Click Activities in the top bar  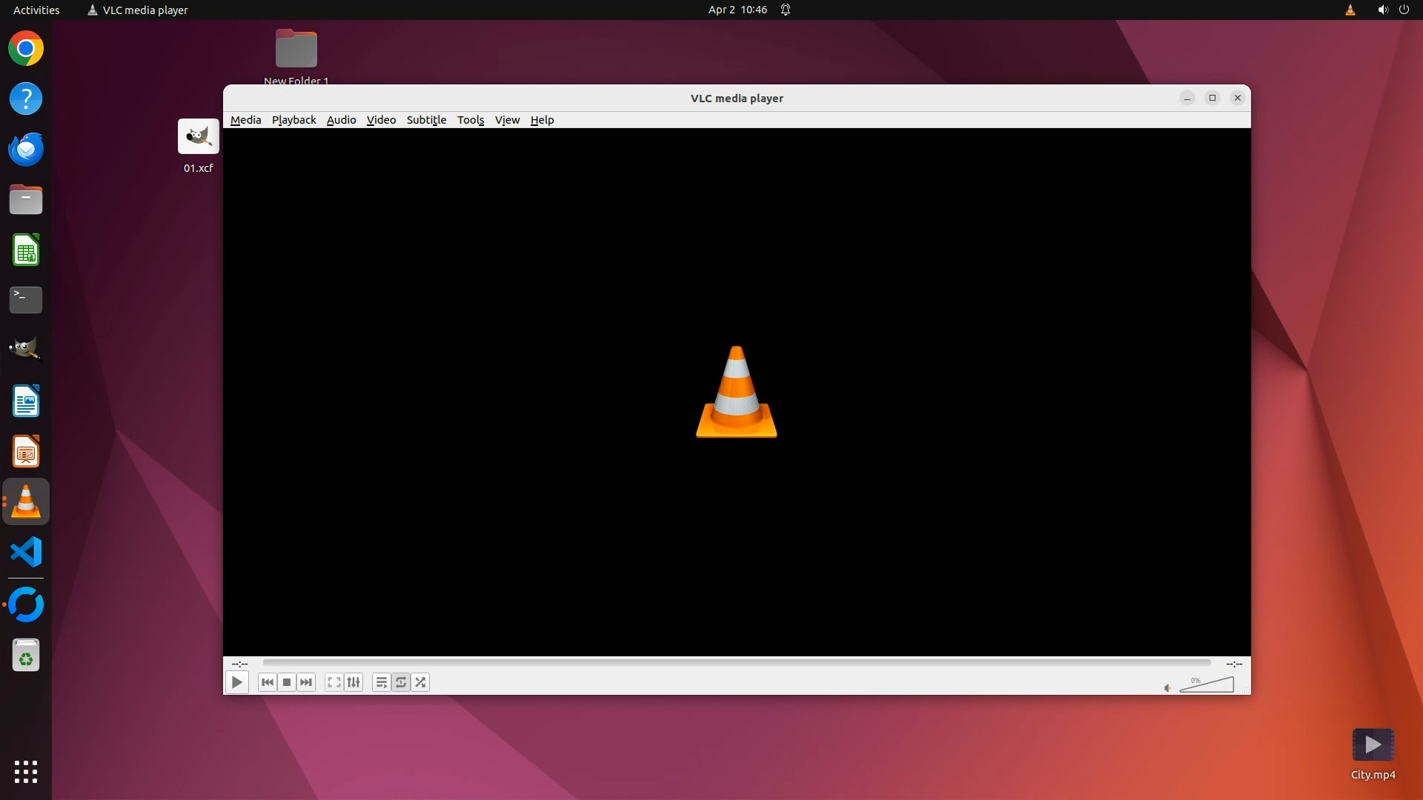36,10
